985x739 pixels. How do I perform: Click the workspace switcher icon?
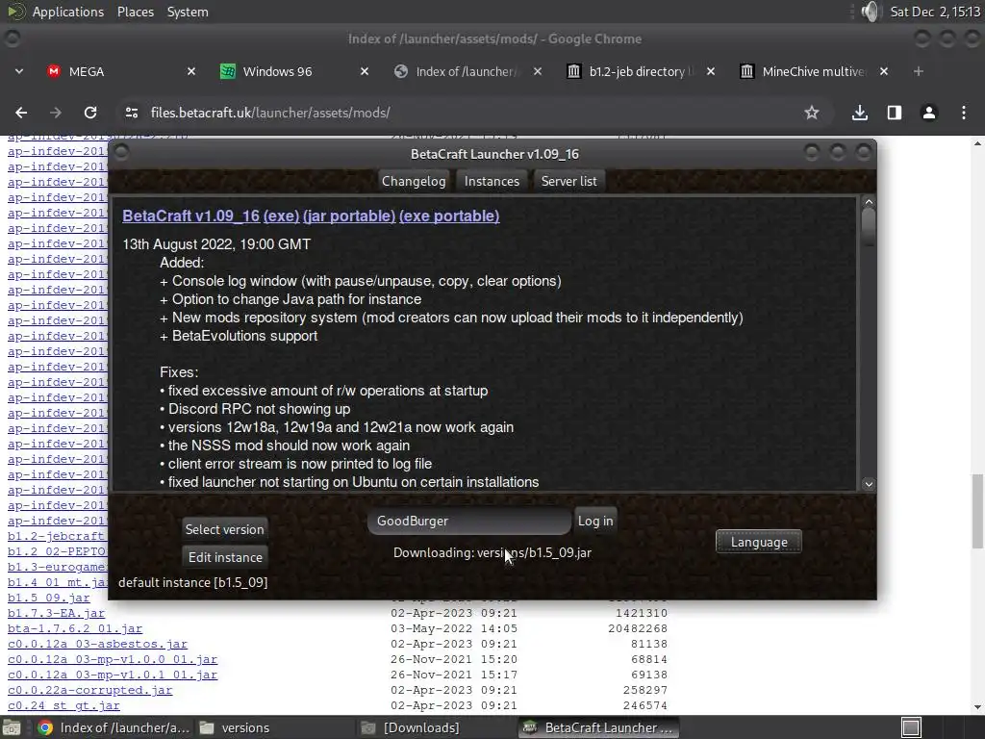(911, 727)
